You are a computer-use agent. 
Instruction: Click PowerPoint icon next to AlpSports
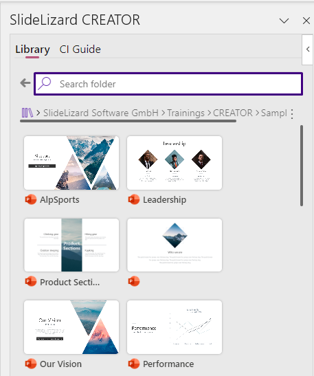point(31,199)
